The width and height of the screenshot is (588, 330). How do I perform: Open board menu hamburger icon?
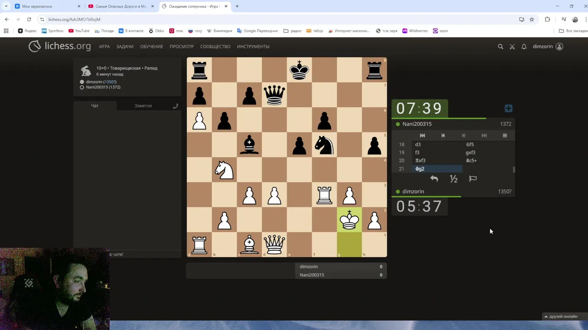pos(504,135)
